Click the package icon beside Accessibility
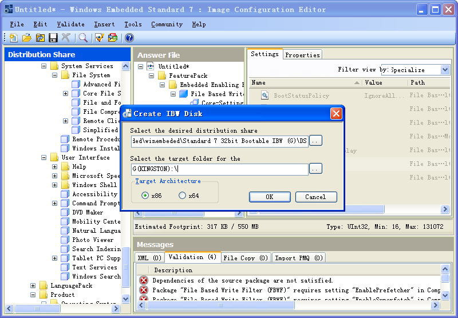The height and width of the screenshot is (318, 458). pyautogui.click(x=65, y=194)
